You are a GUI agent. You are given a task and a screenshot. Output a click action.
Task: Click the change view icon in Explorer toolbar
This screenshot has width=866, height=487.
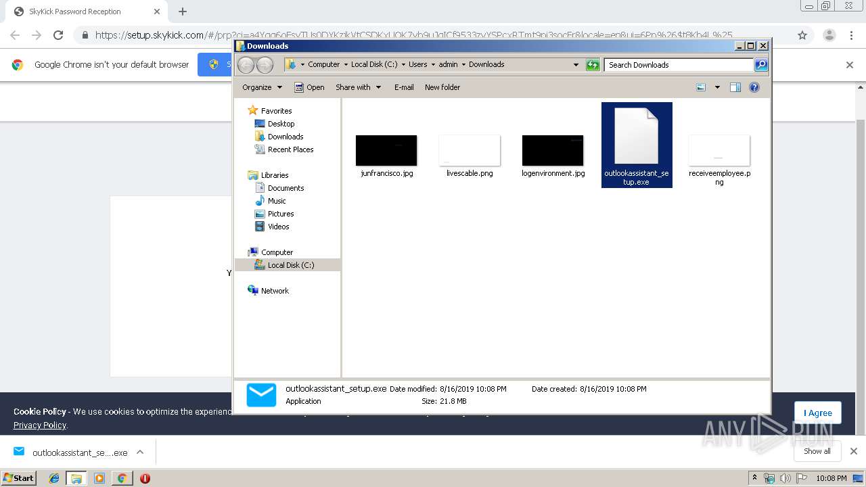701,87
